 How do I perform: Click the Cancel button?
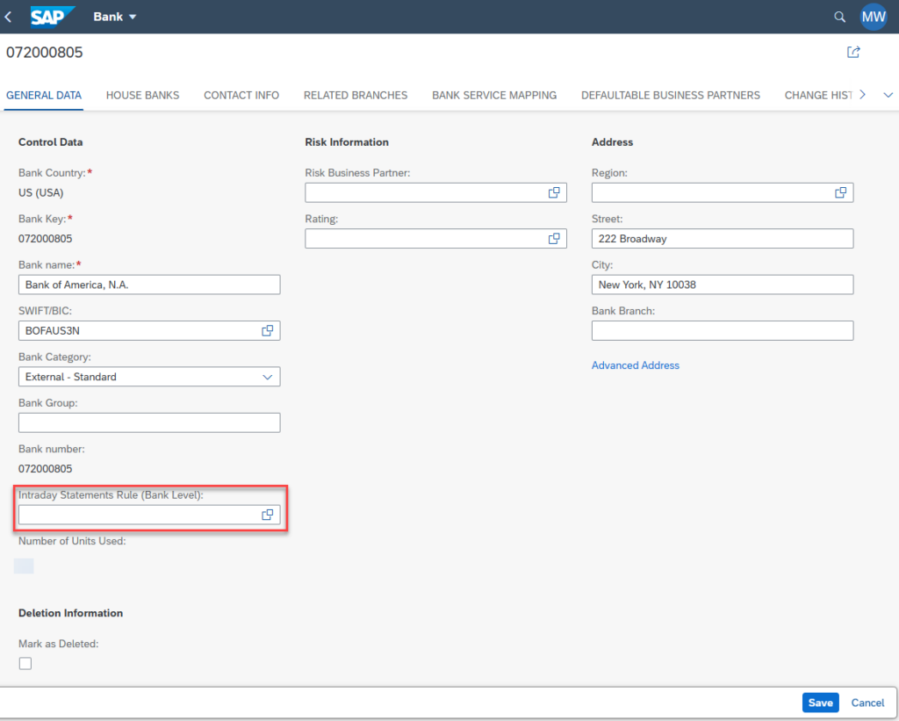pos(867,703)
